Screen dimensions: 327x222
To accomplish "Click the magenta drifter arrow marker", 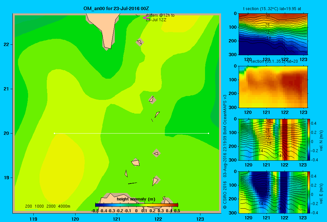I will [146, 18].
